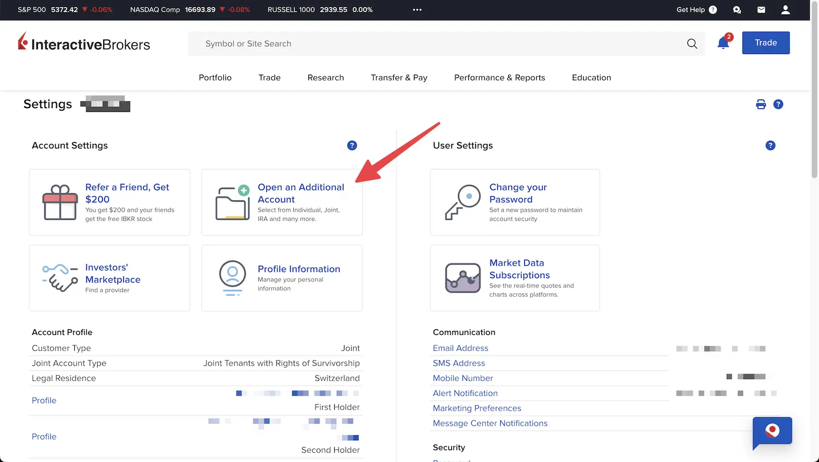The height and width of the screenshot is (462, 819).
Task: Open the floating chat assistant button
Action: (772, 433)
